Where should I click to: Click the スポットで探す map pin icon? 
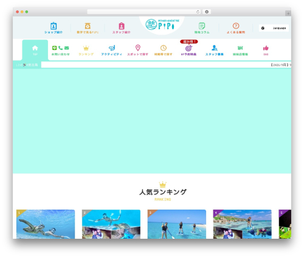pos(138,48)
